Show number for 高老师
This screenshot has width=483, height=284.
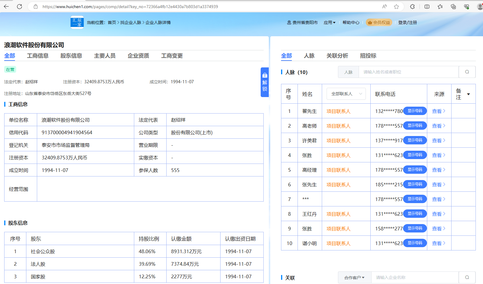pos(415,126)
